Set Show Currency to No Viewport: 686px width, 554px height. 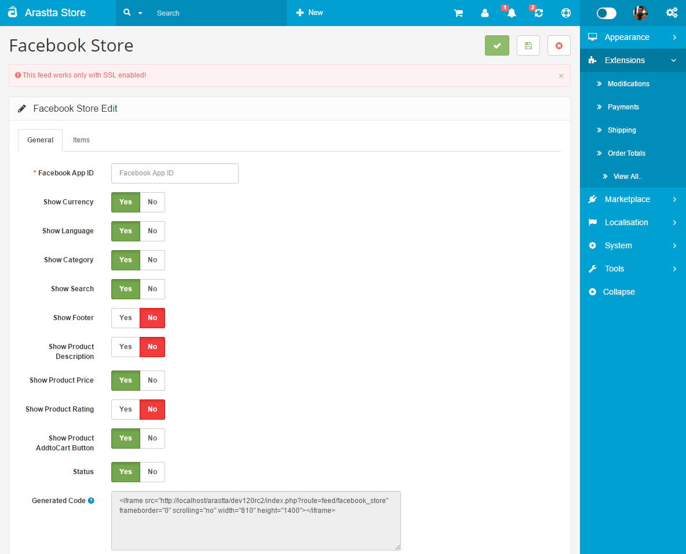(x=152, y=202)
